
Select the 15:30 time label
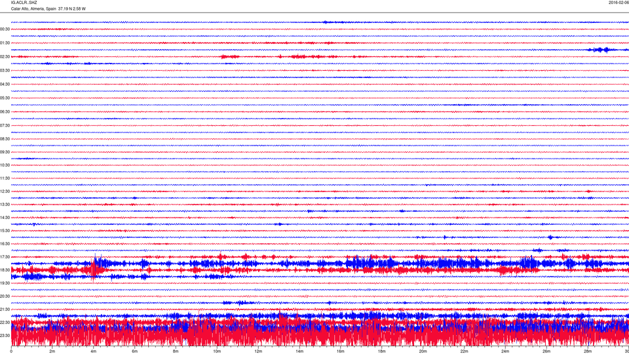point(5,231)
